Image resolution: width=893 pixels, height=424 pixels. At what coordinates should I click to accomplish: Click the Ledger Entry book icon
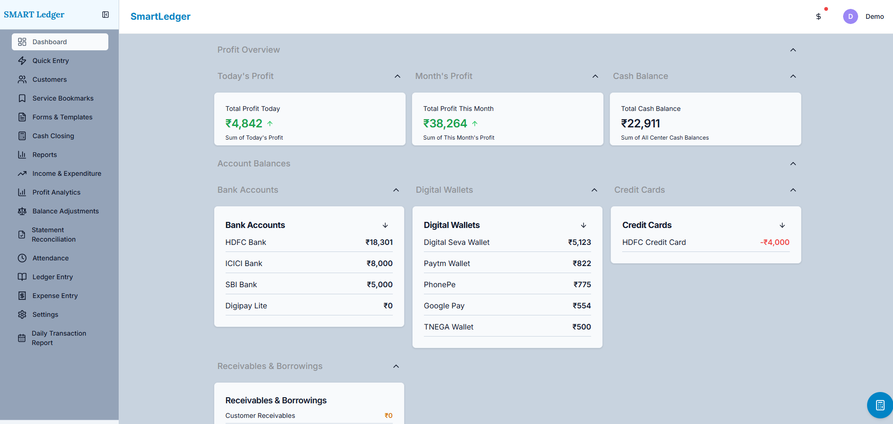point(22,277)
